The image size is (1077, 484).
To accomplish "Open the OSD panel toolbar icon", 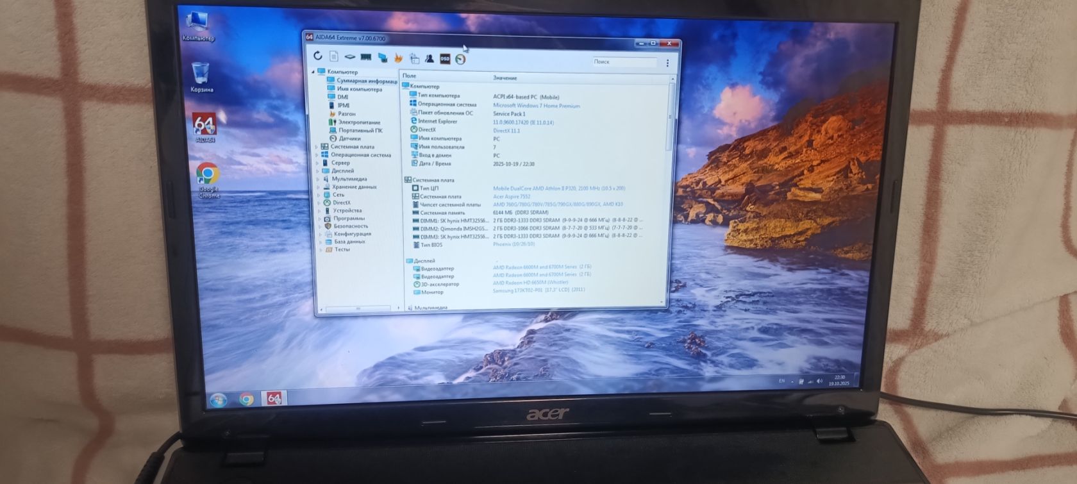I will [x=445, y=59].
